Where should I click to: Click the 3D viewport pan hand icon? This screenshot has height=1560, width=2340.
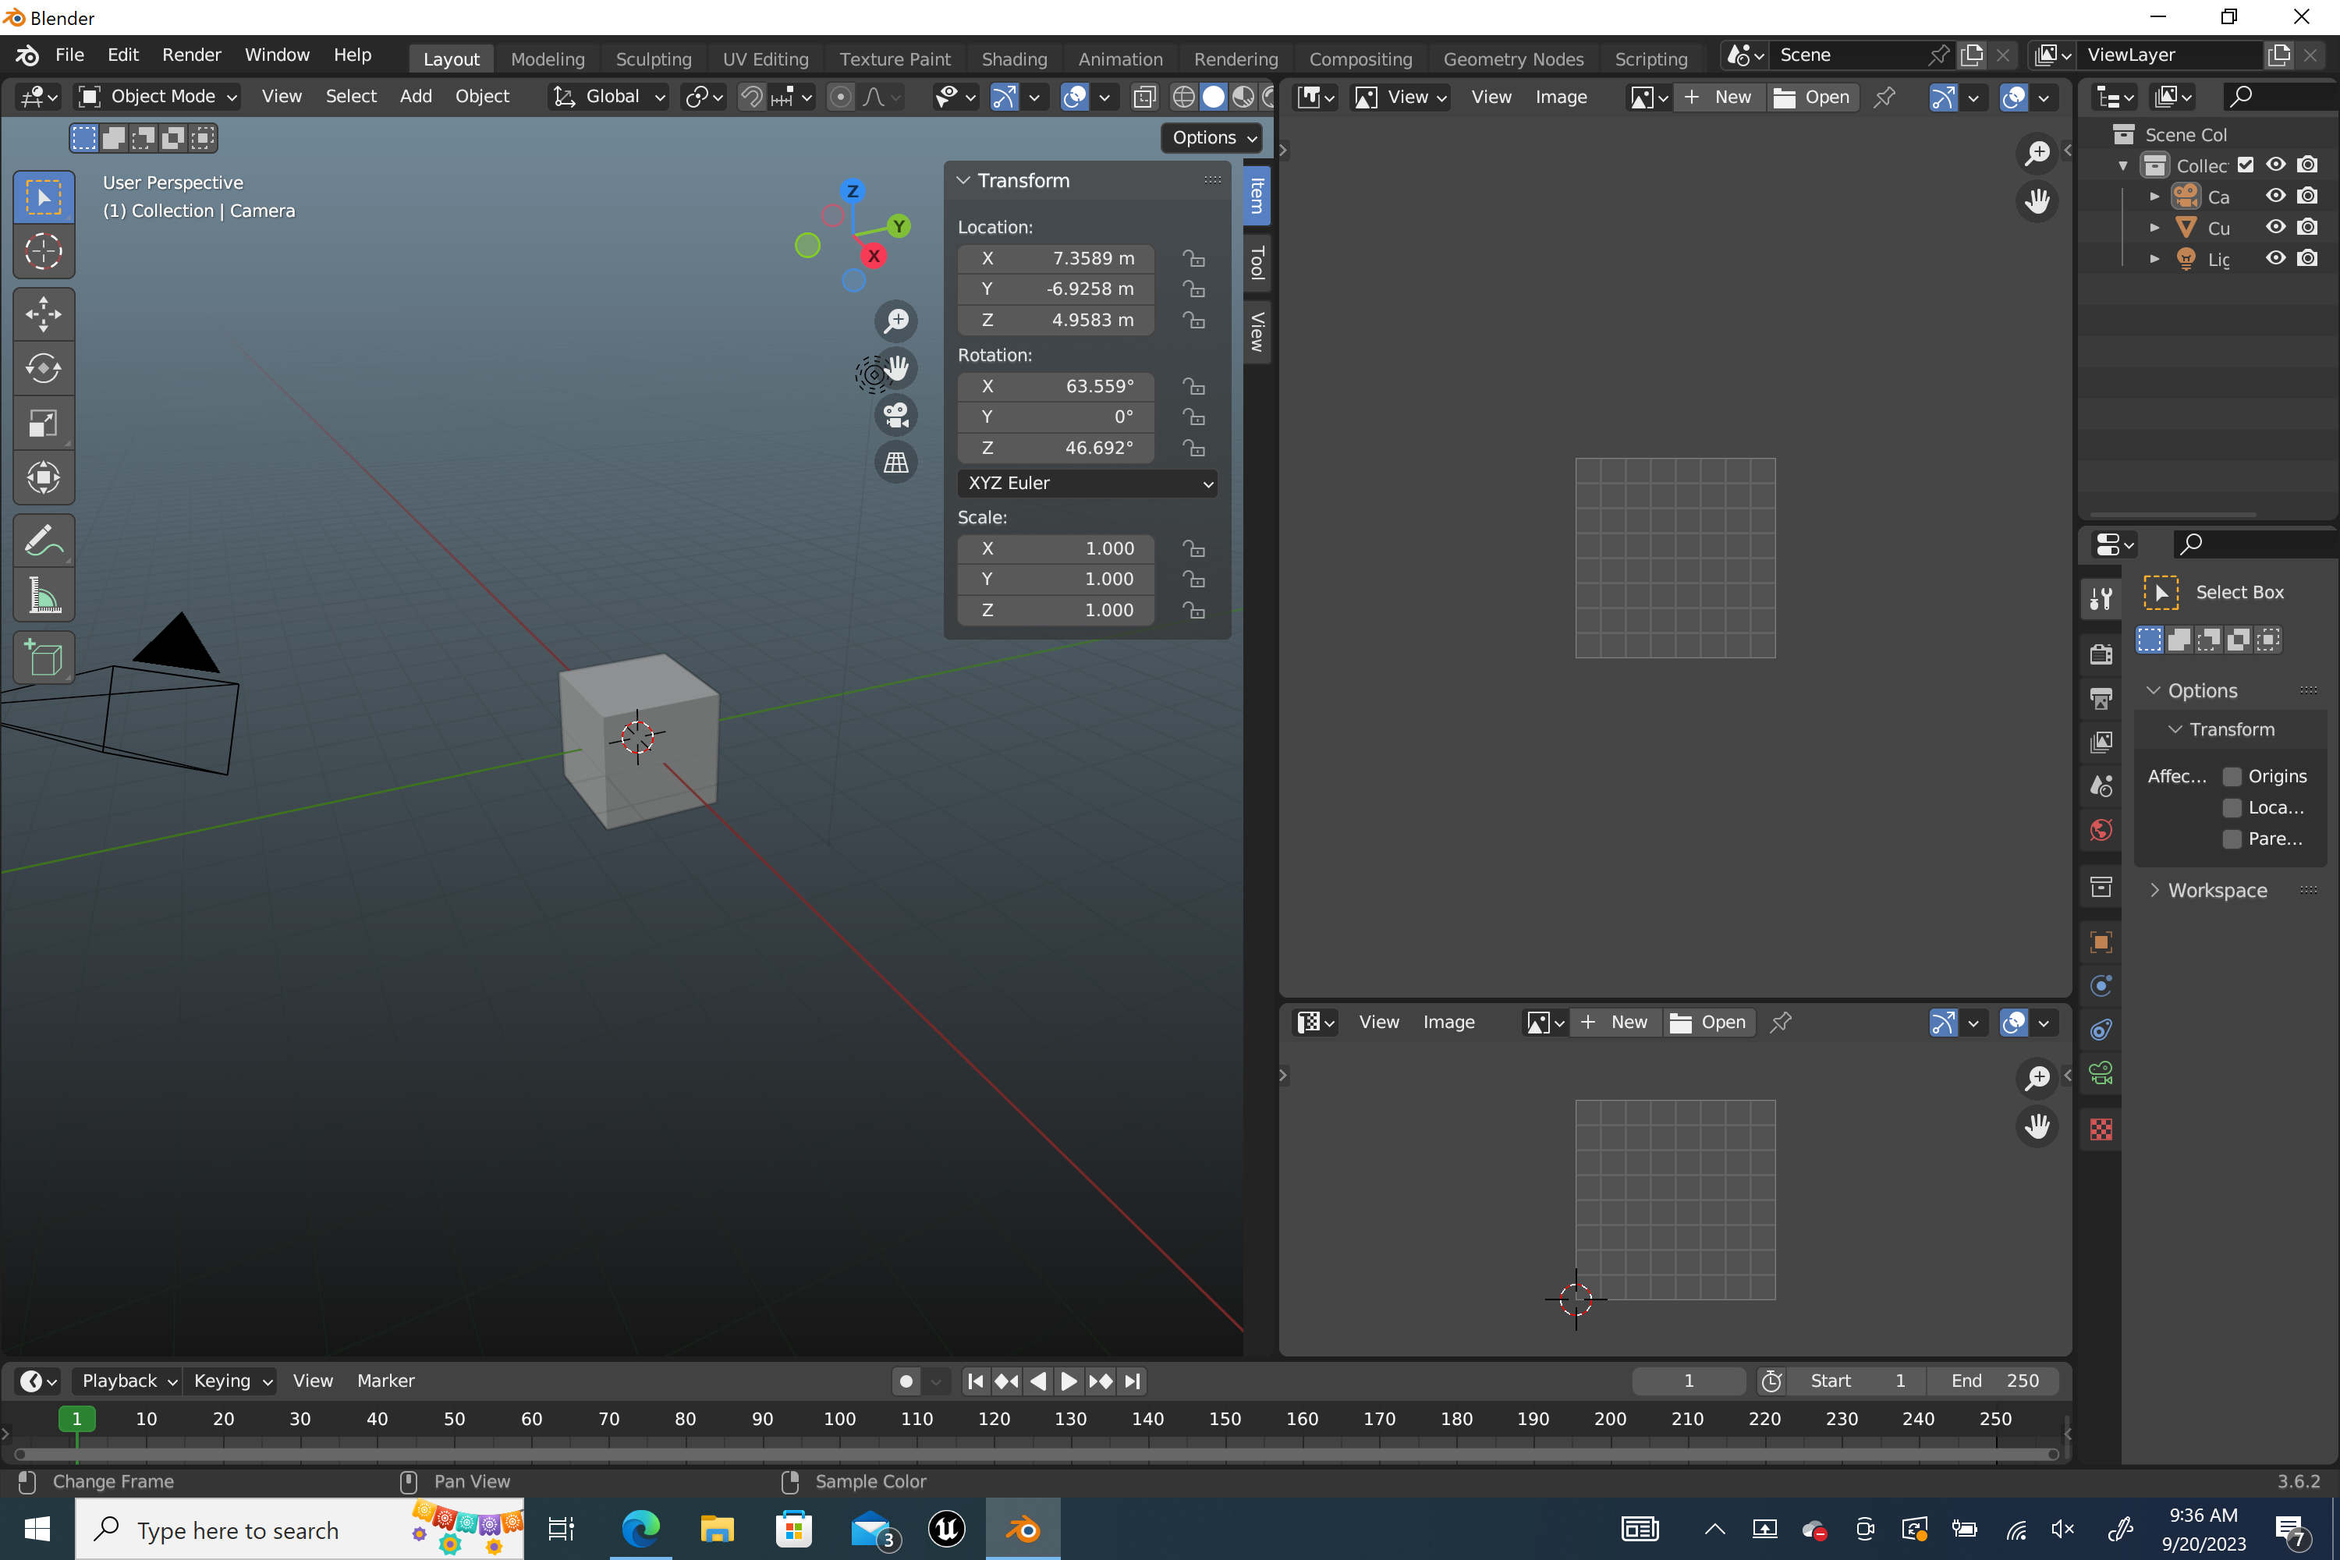[896, 368]
